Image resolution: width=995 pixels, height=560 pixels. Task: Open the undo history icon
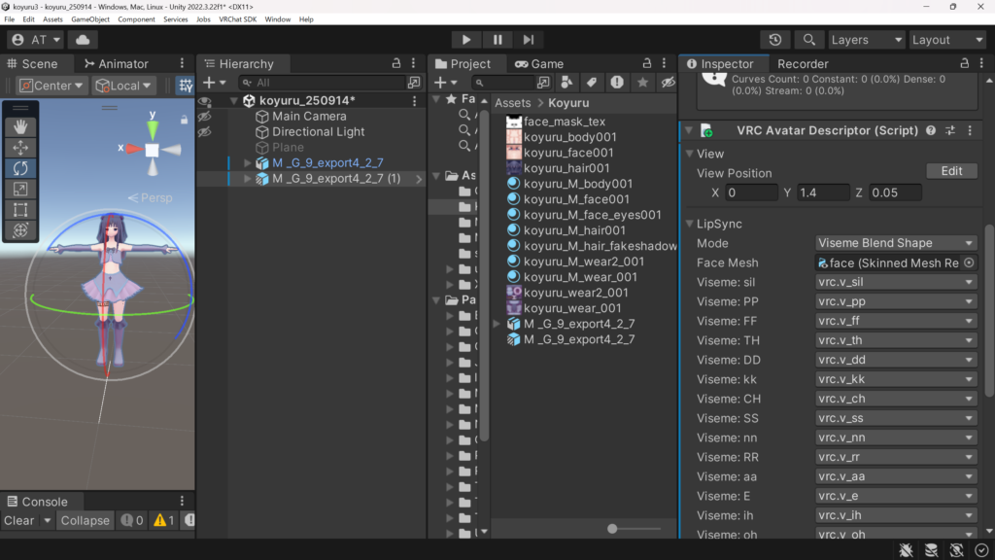pos(774,39)
